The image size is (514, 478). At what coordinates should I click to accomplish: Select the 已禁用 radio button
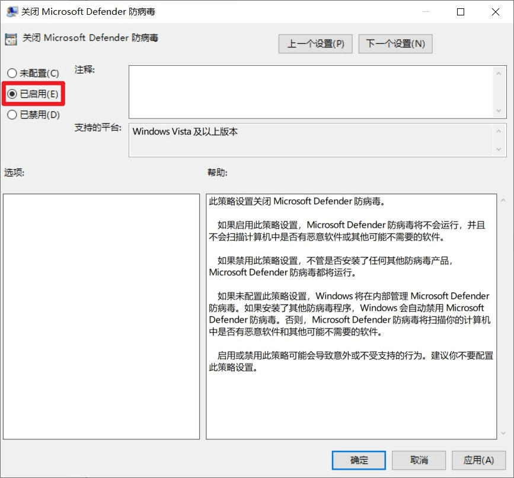[11, 114]
